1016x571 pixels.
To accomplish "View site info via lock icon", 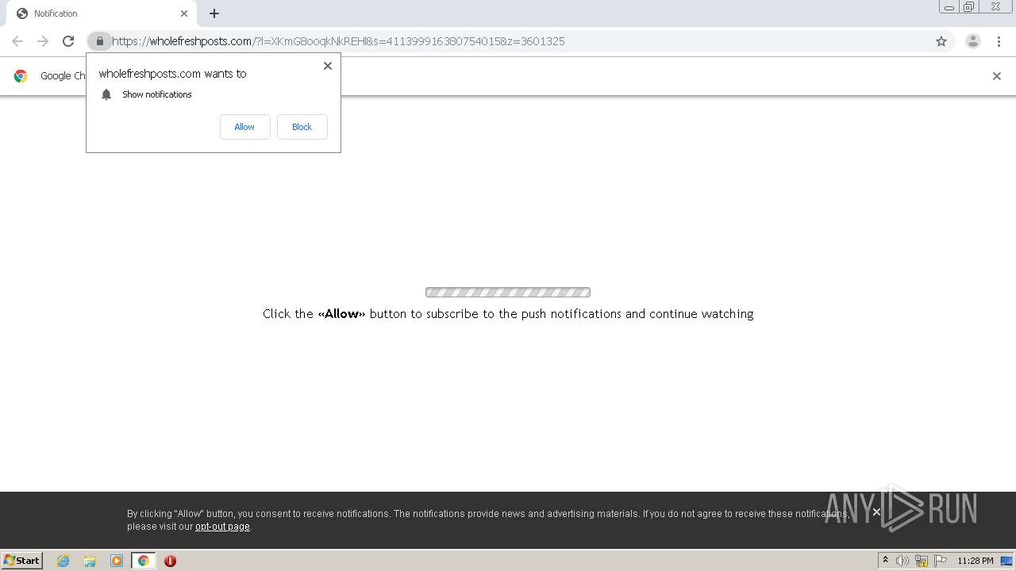I will point(99,41).
